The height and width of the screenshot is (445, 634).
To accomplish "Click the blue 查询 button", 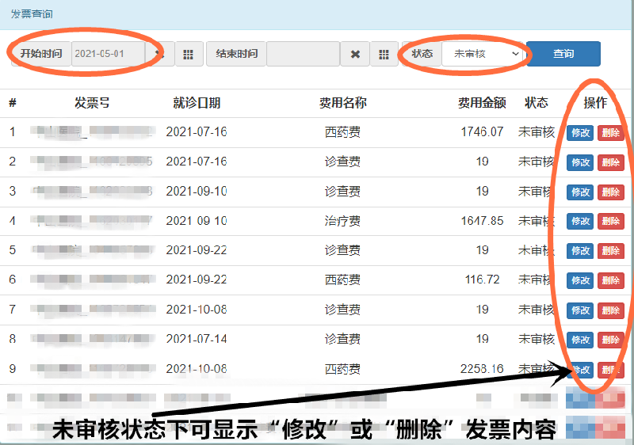I will pos(563,54).
